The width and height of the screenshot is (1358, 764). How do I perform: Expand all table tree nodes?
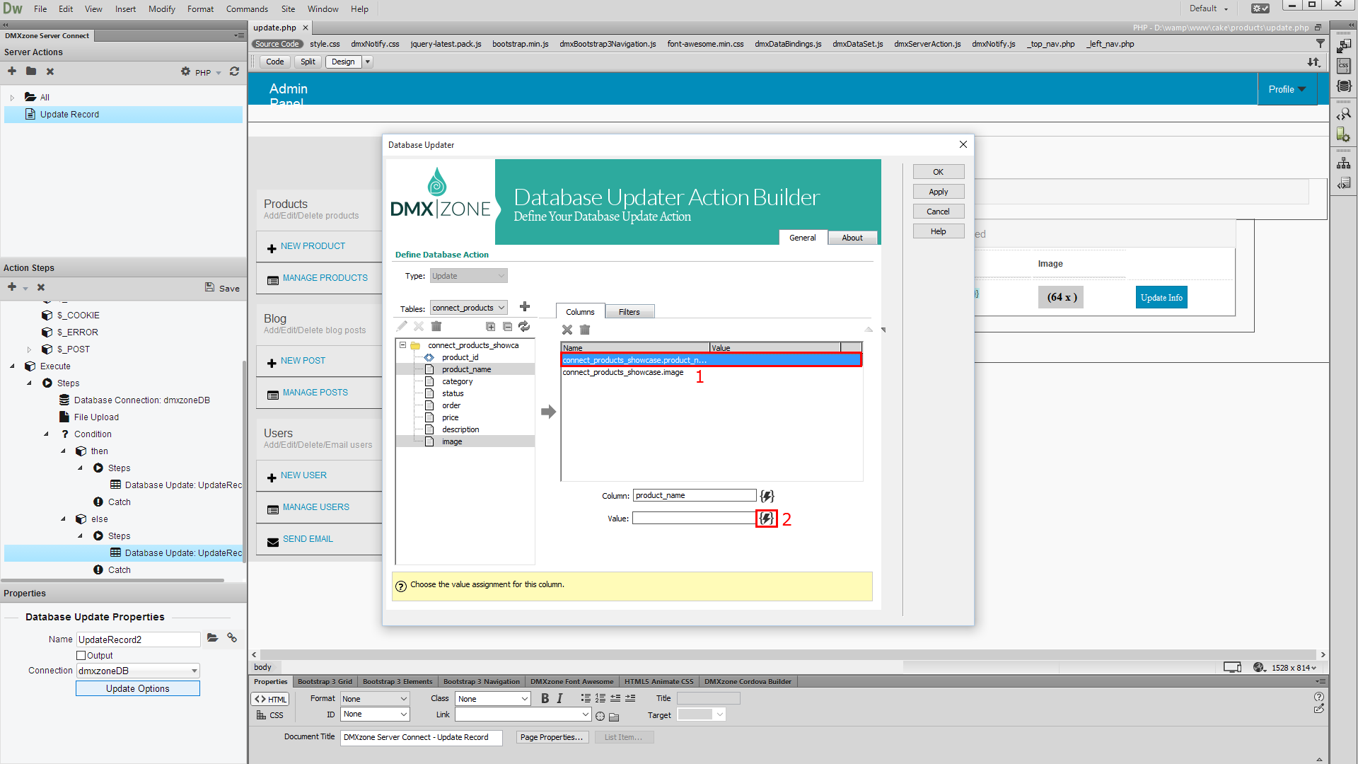[490, 326]
